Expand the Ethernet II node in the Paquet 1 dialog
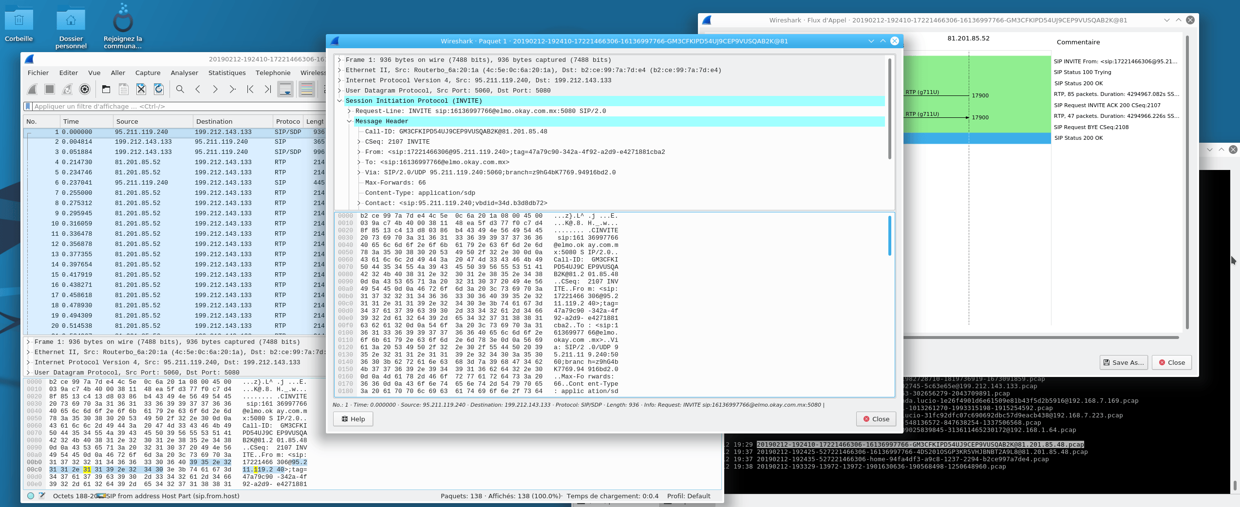 pos(339,70)
